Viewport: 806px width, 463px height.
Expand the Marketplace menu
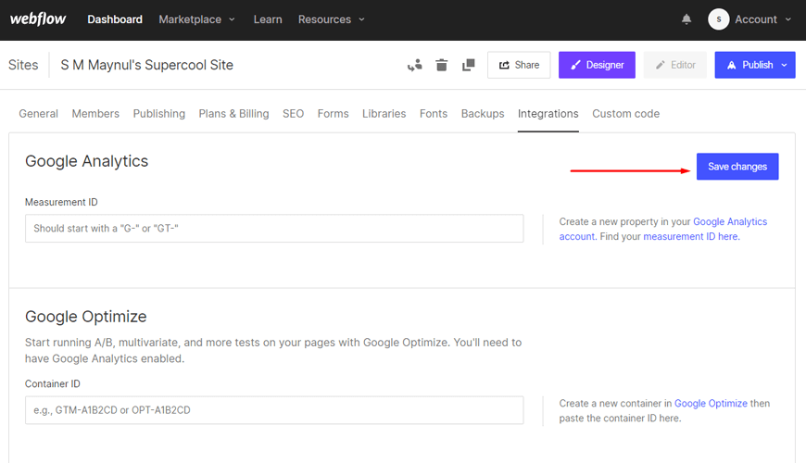click(x=197, y=19)
